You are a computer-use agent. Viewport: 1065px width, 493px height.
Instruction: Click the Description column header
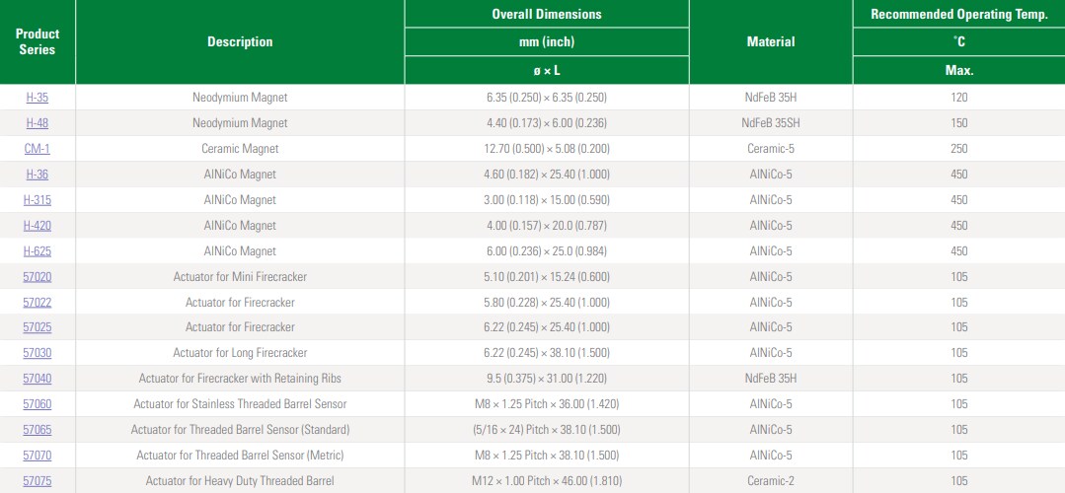[240, 42]
